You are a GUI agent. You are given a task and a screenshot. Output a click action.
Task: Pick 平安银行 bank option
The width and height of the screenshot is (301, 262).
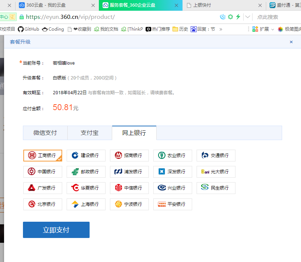tap(173, 204)
